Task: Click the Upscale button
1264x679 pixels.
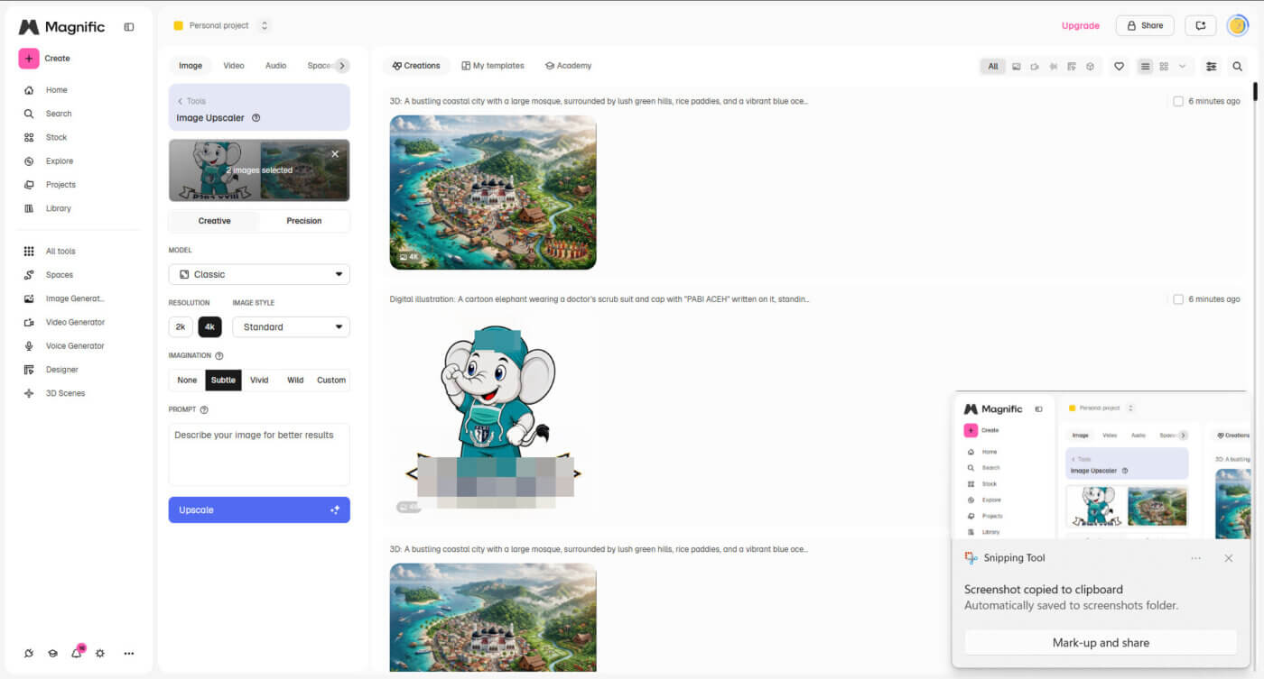Action: click(x=259, y=509)
